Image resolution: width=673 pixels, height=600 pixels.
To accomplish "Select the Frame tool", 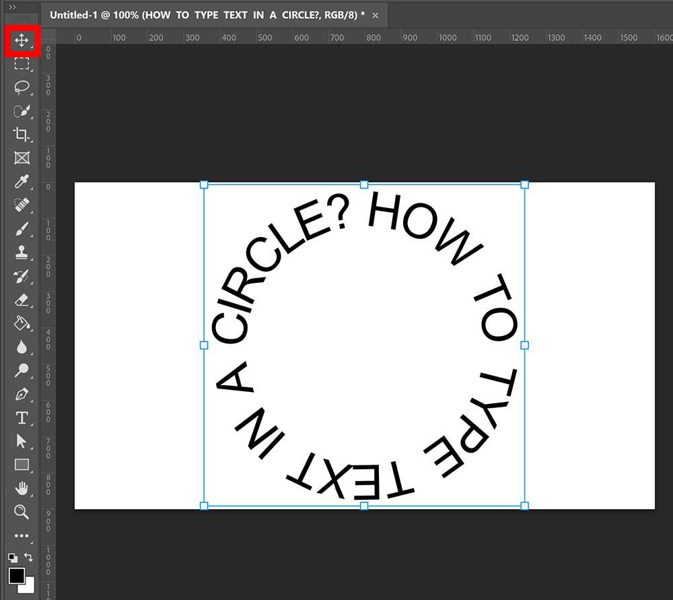I will tap(22, 158).
